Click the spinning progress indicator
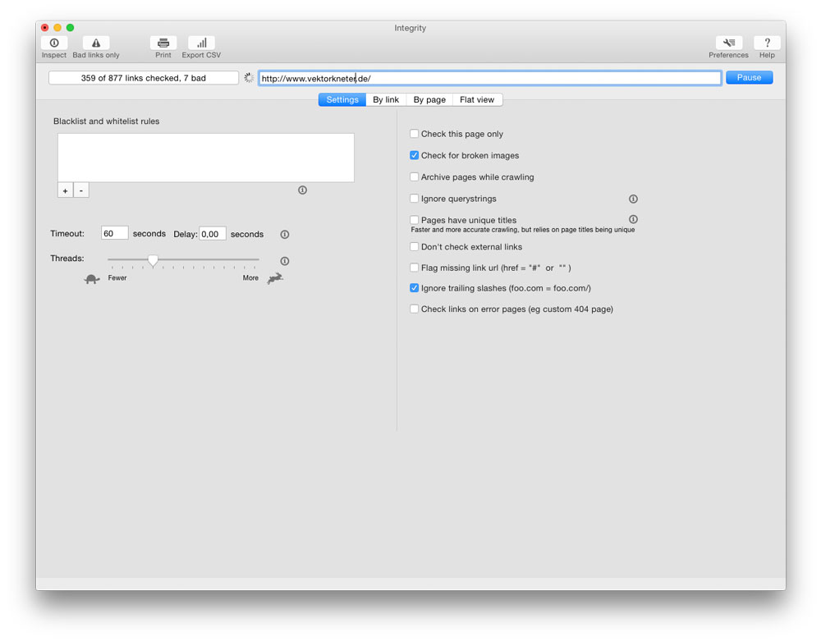This screenshot has height=641, width=821. click(250, 78)
